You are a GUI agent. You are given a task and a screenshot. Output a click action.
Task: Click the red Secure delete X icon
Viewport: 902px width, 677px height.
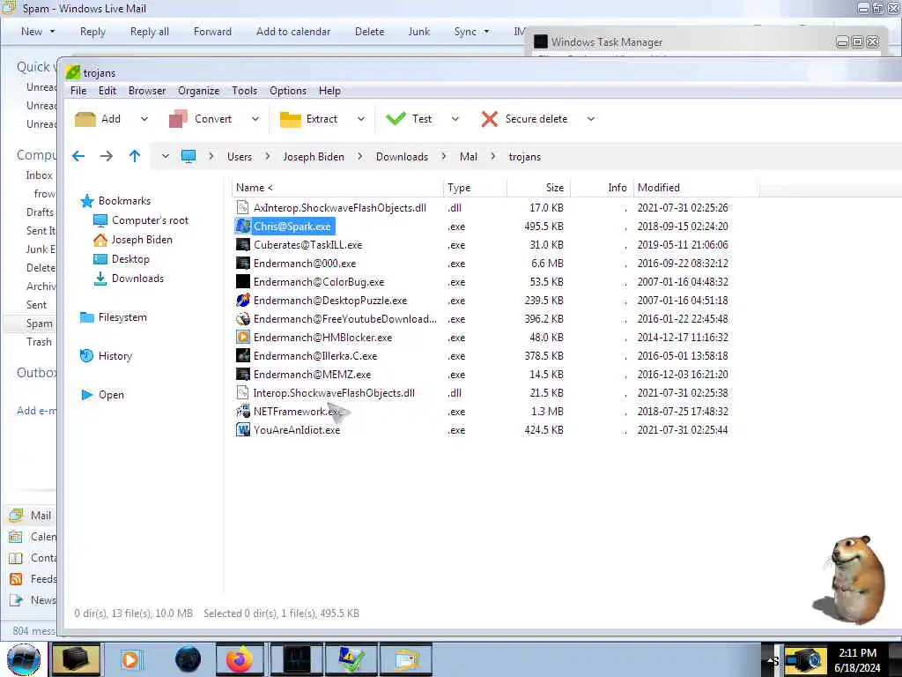pos(490,119)
